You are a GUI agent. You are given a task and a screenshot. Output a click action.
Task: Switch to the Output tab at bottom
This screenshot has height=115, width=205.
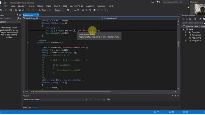tap(35, 108)
